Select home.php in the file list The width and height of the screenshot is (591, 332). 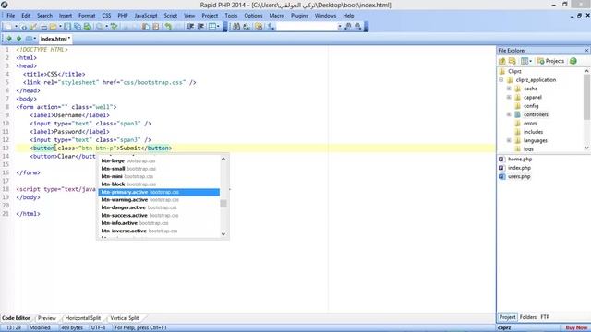click(520, 159)
